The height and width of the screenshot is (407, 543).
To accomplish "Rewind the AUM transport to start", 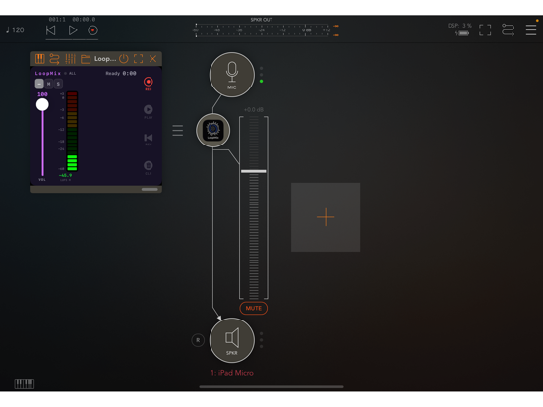I will click(51, 30).
